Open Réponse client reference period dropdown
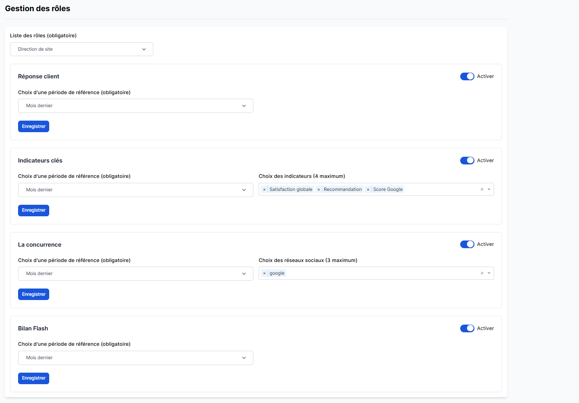 click(x=135, y=106)
